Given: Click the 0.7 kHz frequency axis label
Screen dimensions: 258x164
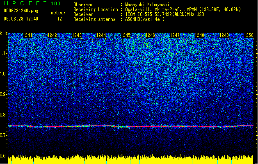Looking at the screenshot, I should tap(3, 135).
